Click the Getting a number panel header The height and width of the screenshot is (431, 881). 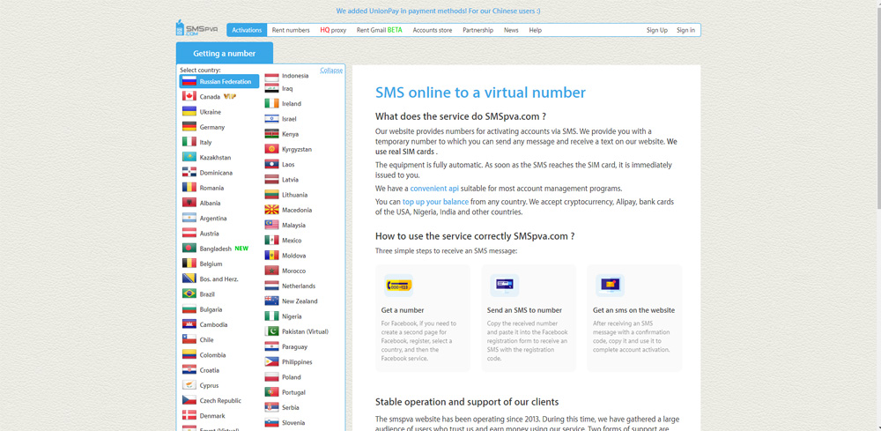point(224,54)
